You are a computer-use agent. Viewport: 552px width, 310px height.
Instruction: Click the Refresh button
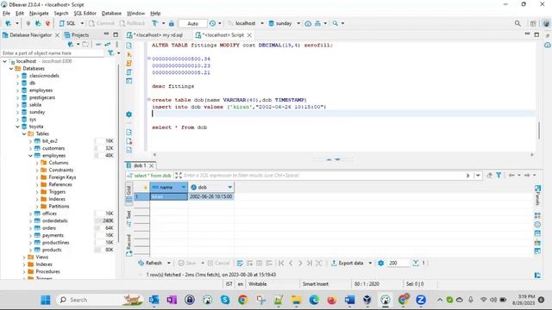coord(151,263)
